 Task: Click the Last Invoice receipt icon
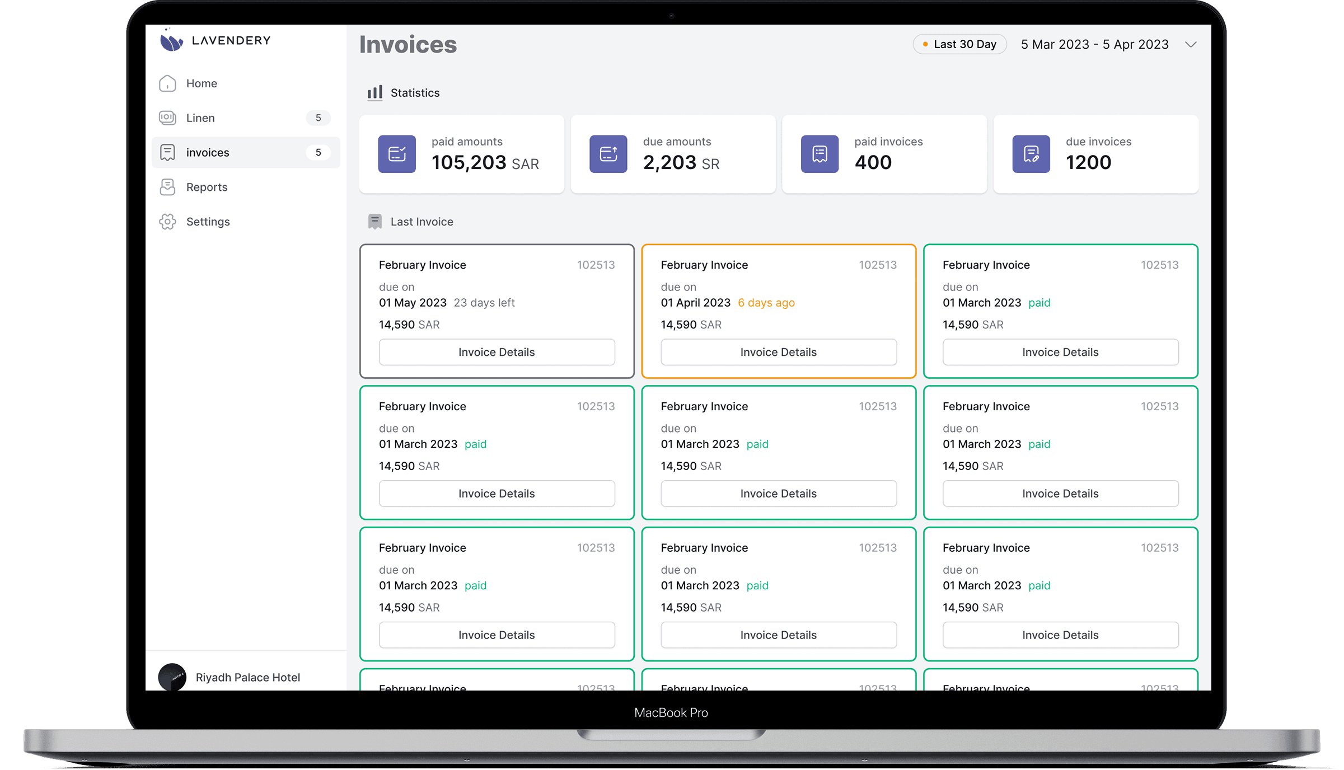click(x=374, y=222)
